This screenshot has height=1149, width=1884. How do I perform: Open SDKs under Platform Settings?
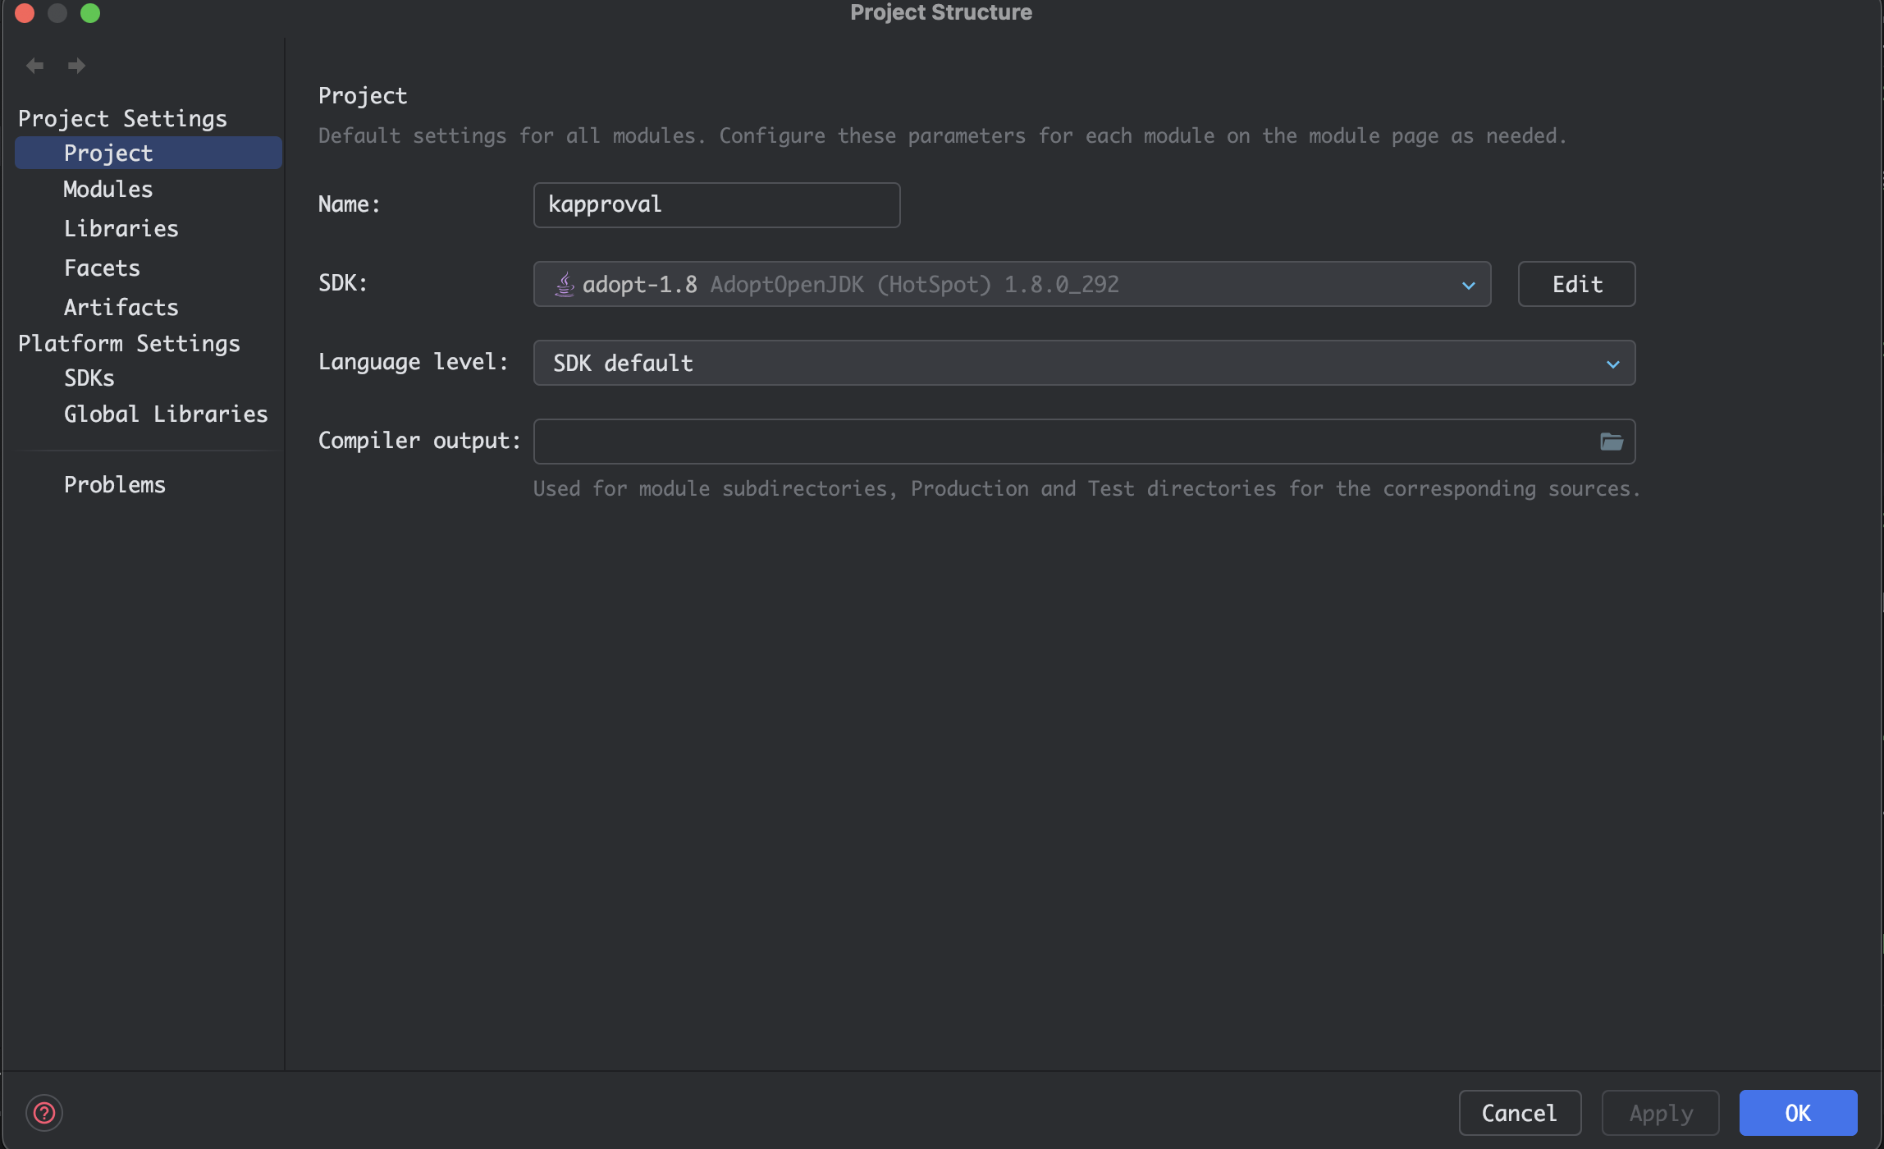89,378
